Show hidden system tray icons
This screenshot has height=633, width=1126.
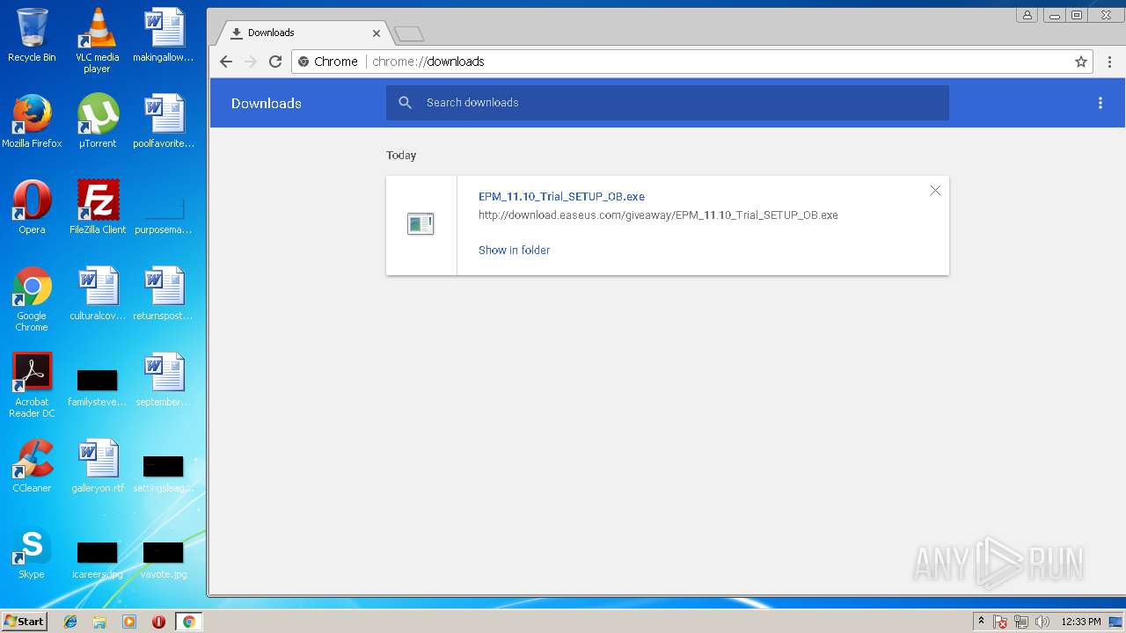point(981,622)
